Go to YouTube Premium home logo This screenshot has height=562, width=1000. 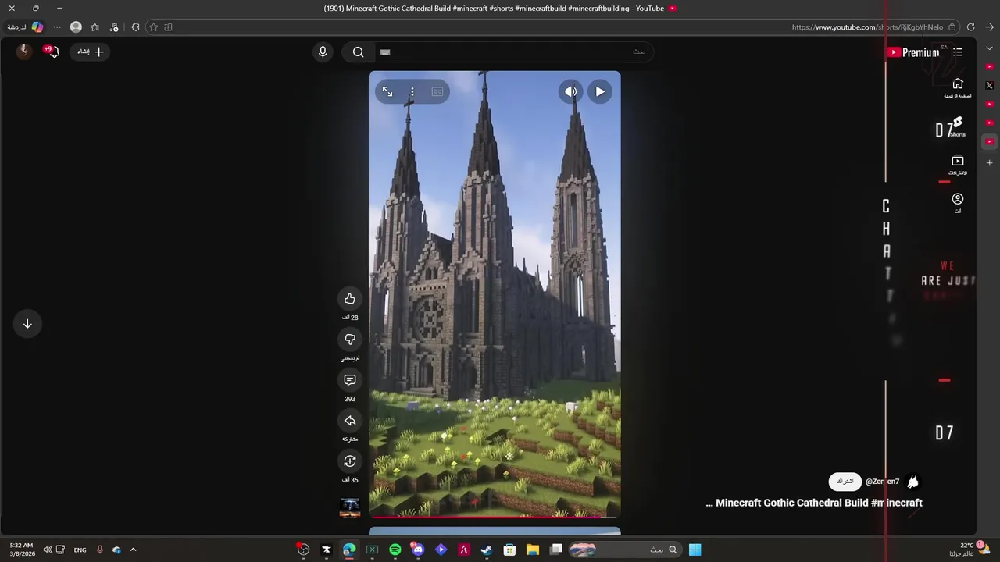914,52
